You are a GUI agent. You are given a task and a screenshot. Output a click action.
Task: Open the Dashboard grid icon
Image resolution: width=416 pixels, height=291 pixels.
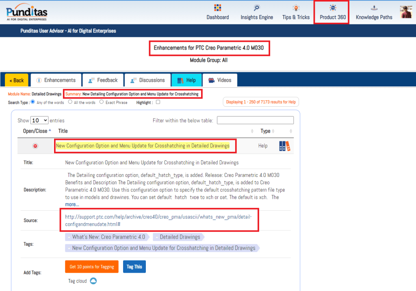point(217,8)
